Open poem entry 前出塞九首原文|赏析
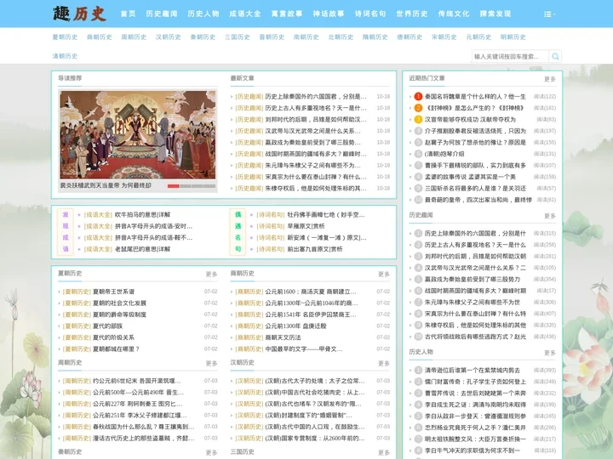This screenshot has width=613, height=459. [315, 249]
